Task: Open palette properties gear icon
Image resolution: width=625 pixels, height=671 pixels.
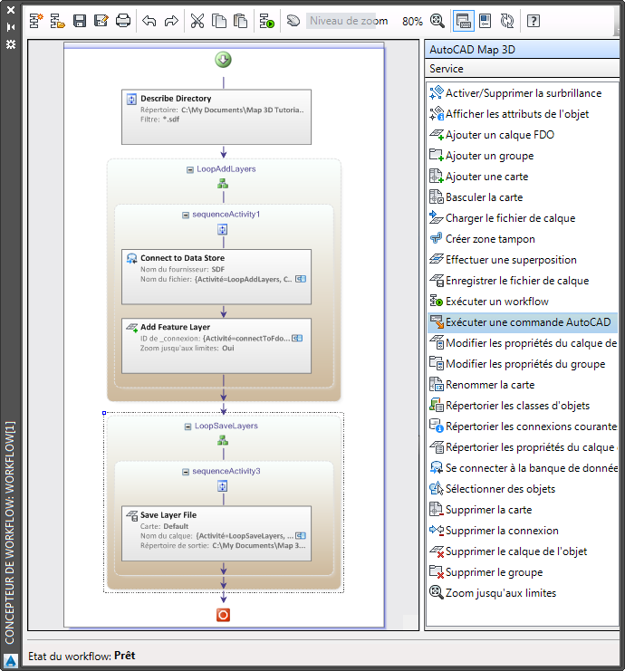Action: (11, 44)
